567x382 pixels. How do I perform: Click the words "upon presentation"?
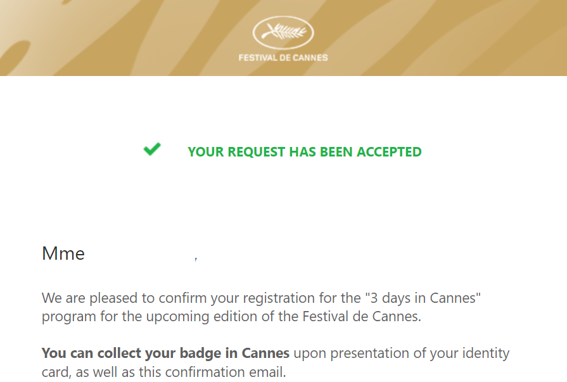pos(343,353)
